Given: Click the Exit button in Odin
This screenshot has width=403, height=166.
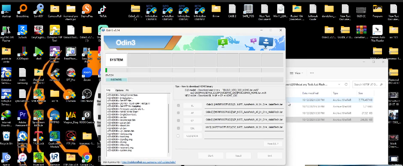Looking at the screenshot, I should (270, 156).
